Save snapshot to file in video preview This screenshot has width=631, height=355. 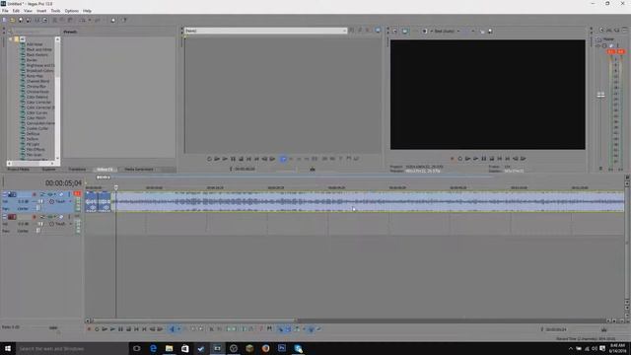pos(490,31)
